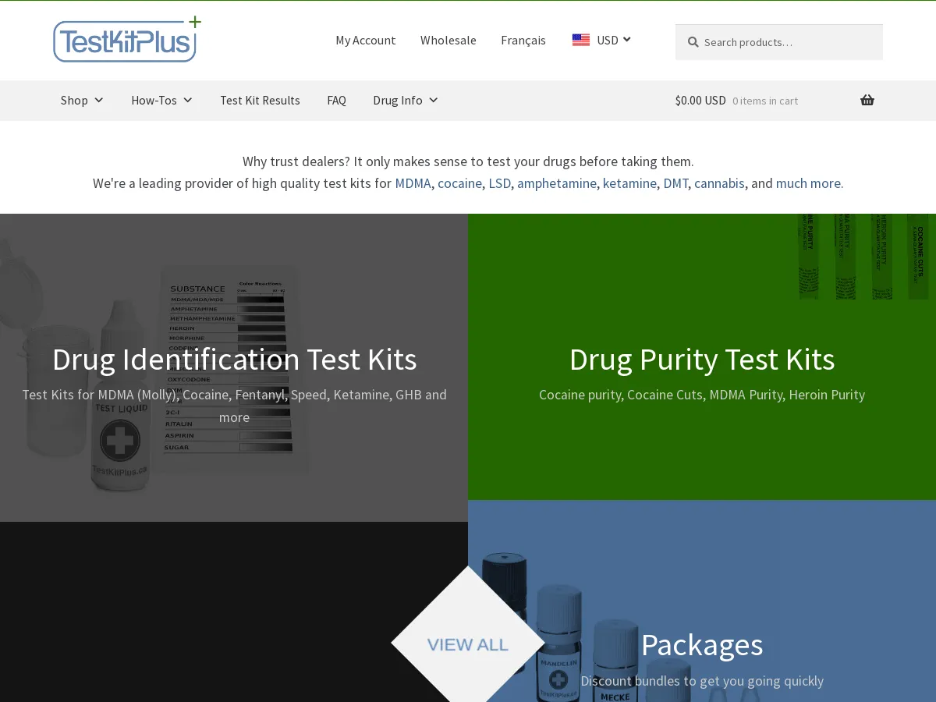The height and width of the screenshot is (702, 936).
Task: Switch the site to Français
Action: pyautogui.click(x=523, y=40)
